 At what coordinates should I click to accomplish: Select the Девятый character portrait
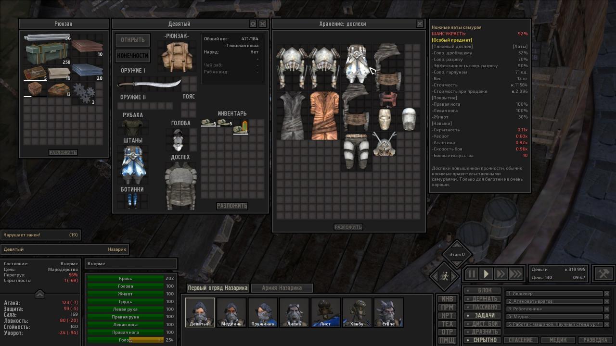coord(200,312)
